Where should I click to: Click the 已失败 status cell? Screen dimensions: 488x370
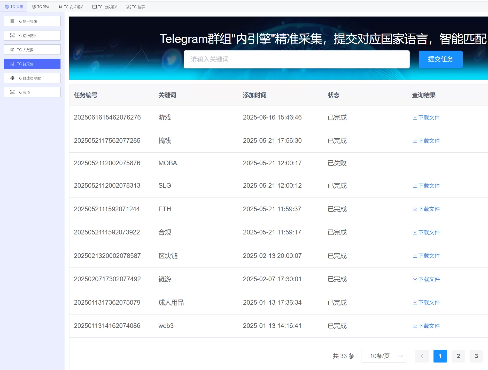coord(337,163)
